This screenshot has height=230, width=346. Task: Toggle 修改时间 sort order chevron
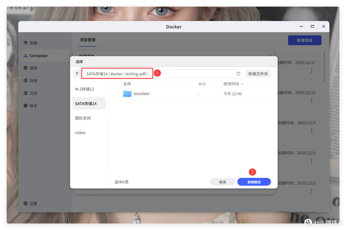point(242,84)
